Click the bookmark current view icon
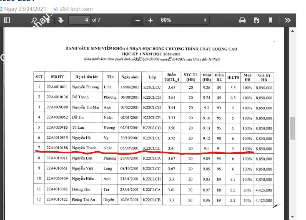The height and width of the screenshot is (220, 306). 271,20
